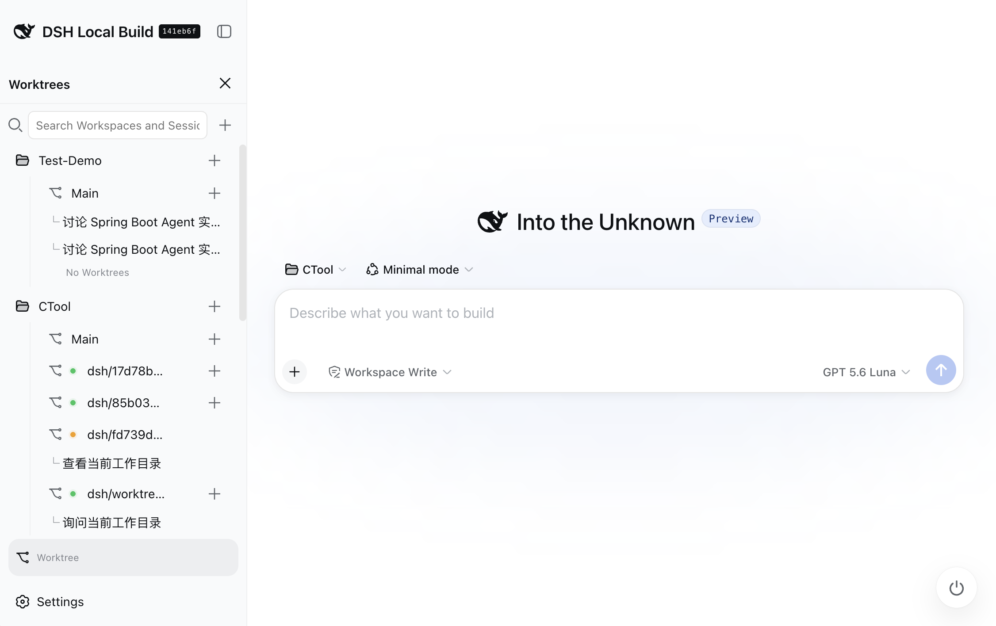Click the whale logo beside Into the Unknown

pos(492,221)
